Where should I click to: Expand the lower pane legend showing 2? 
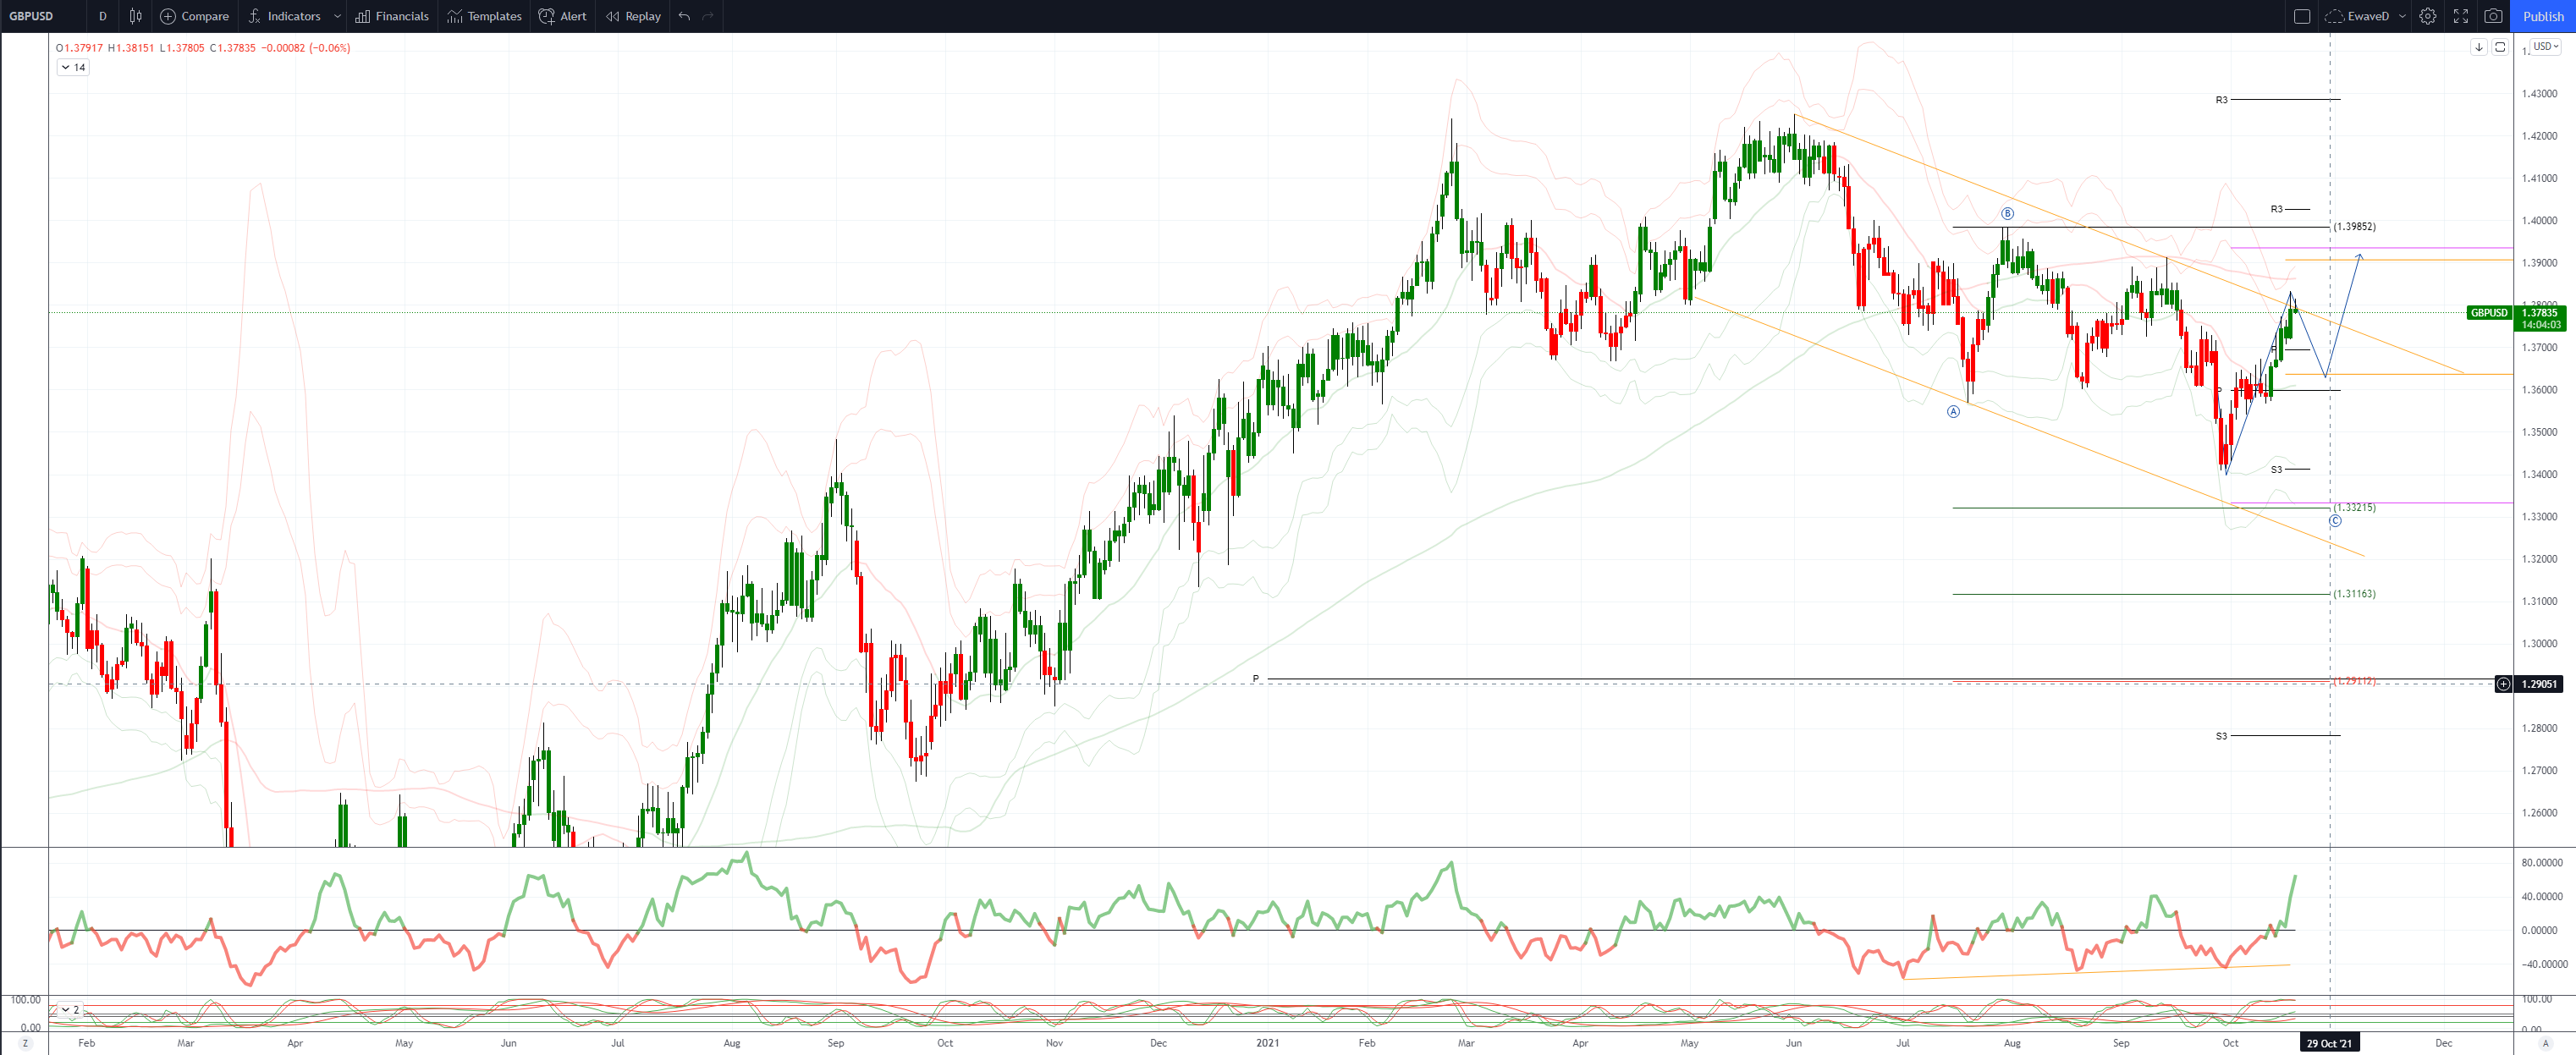(x=69, y=1010)
